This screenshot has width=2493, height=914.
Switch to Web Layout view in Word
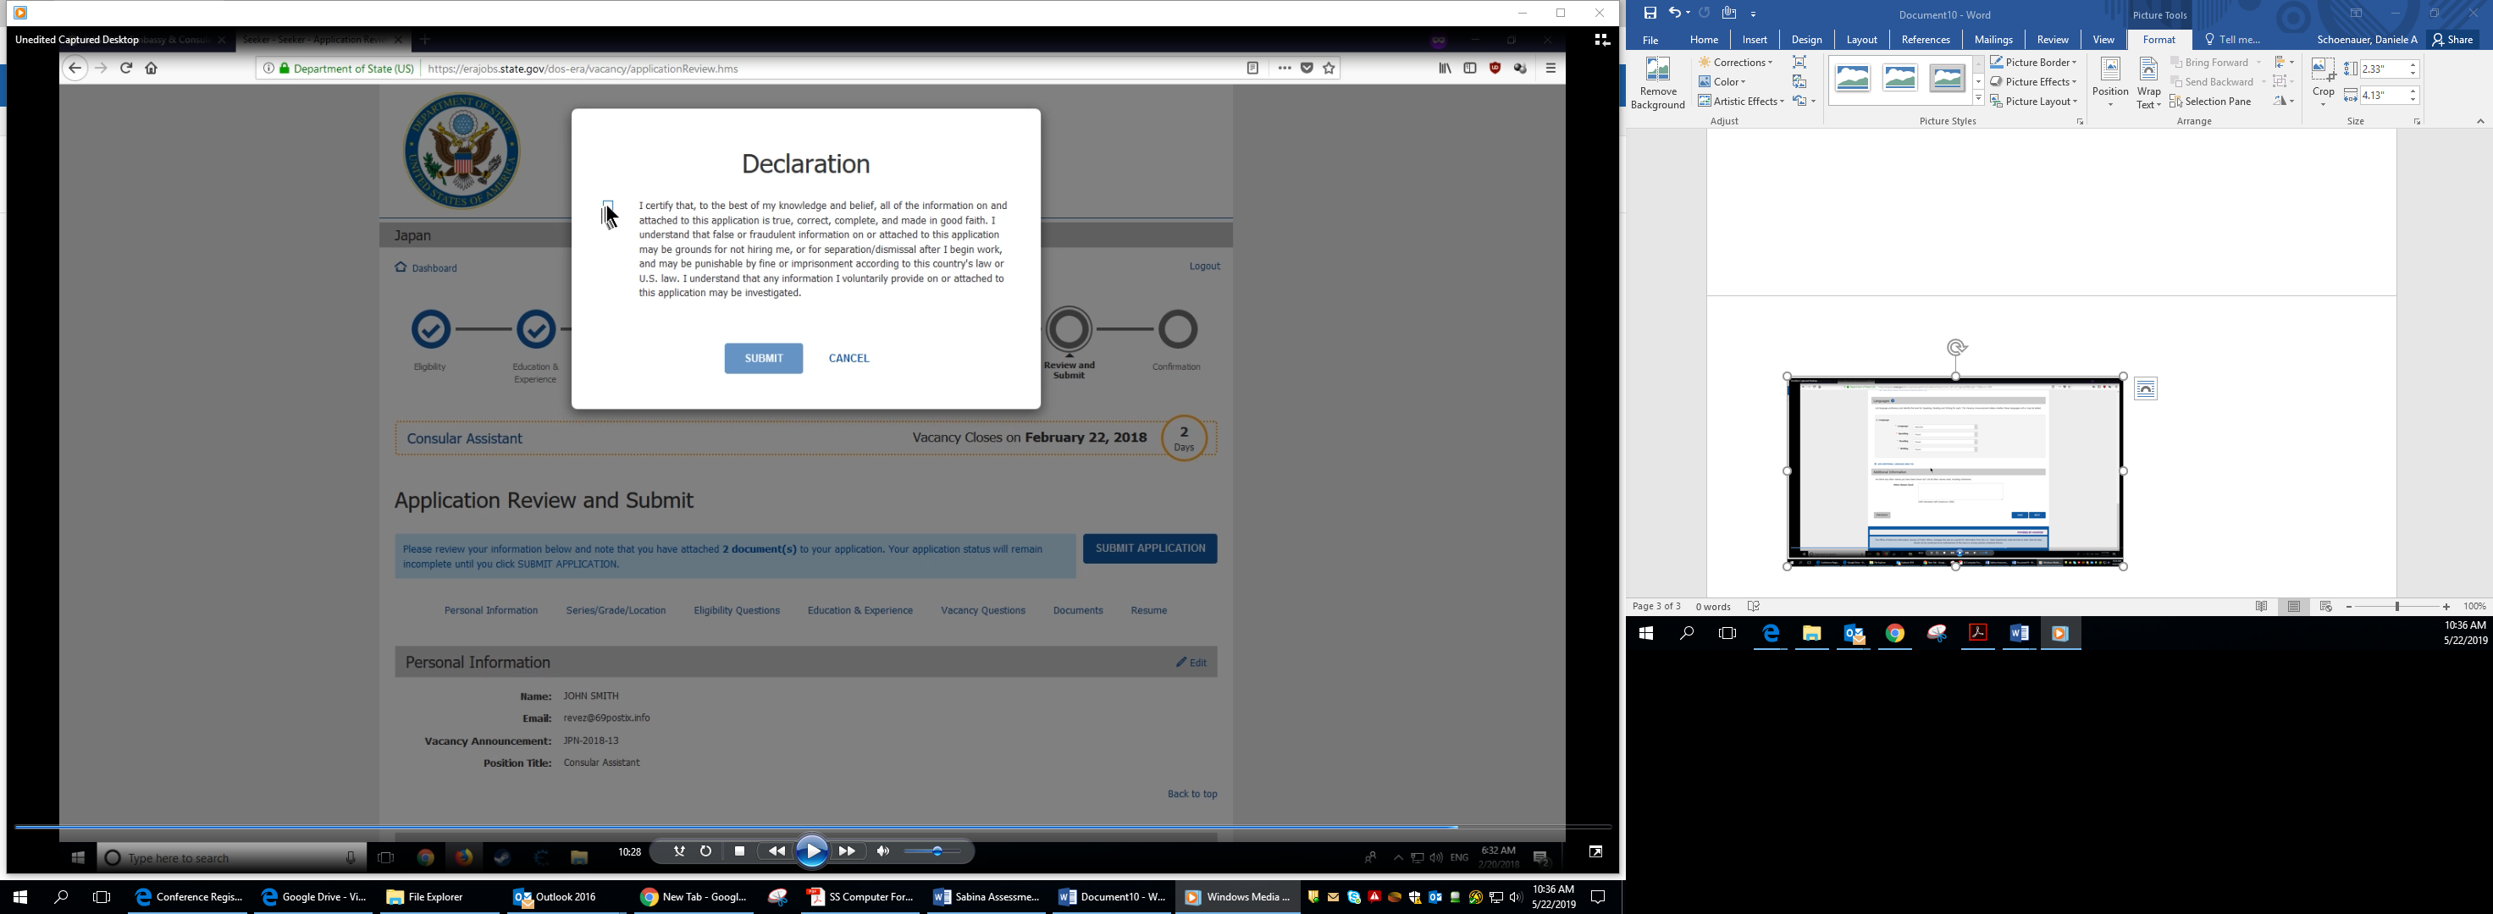click(x=2325, y=607)
